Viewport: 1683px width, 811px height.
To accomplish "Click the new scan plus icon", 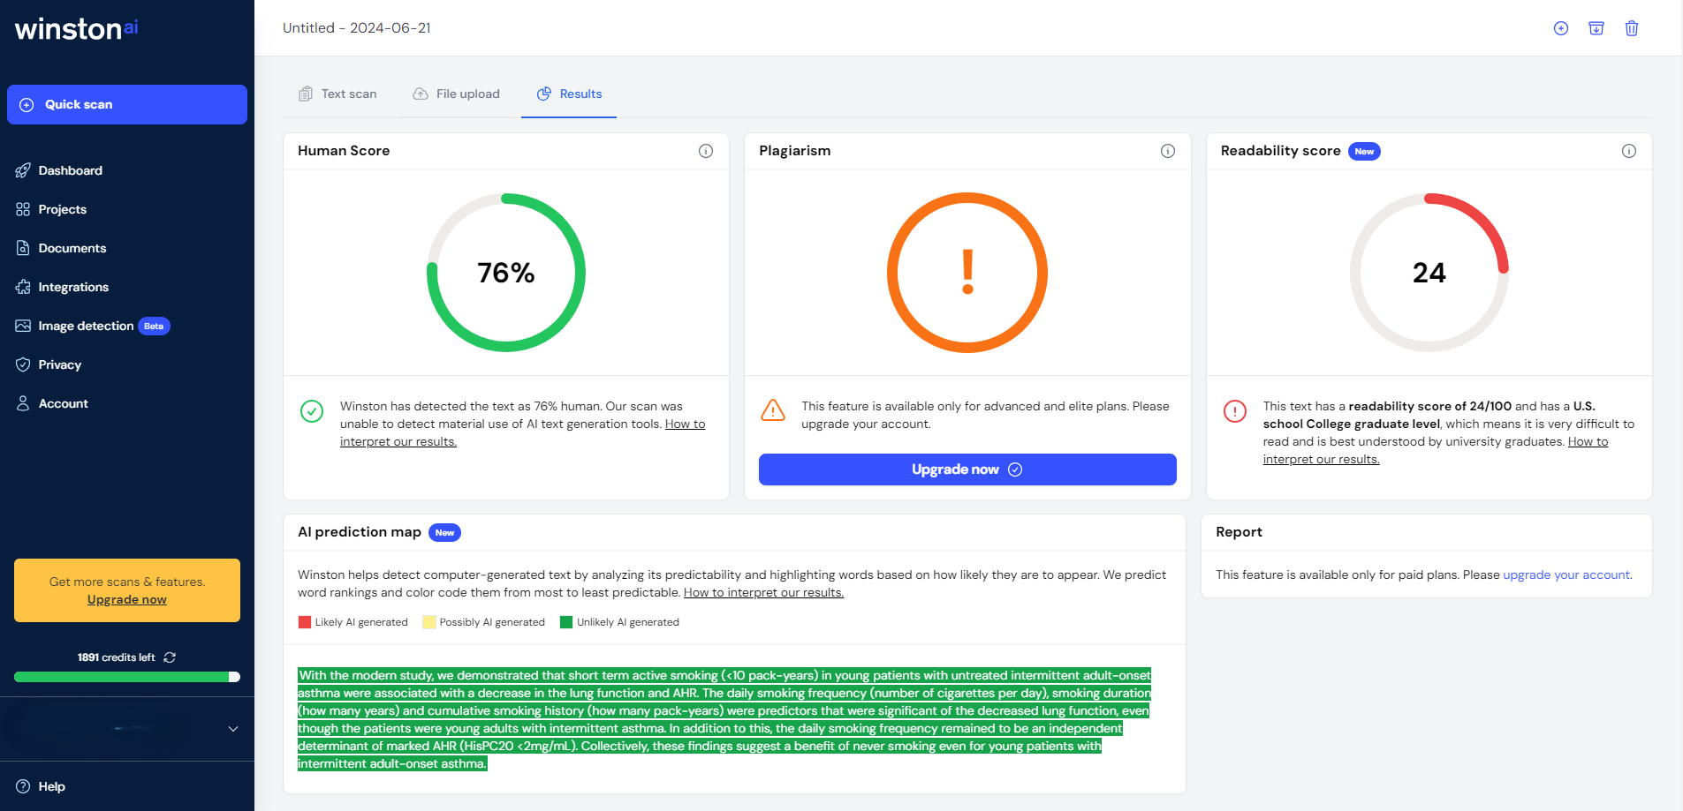I will point(1561,28).
